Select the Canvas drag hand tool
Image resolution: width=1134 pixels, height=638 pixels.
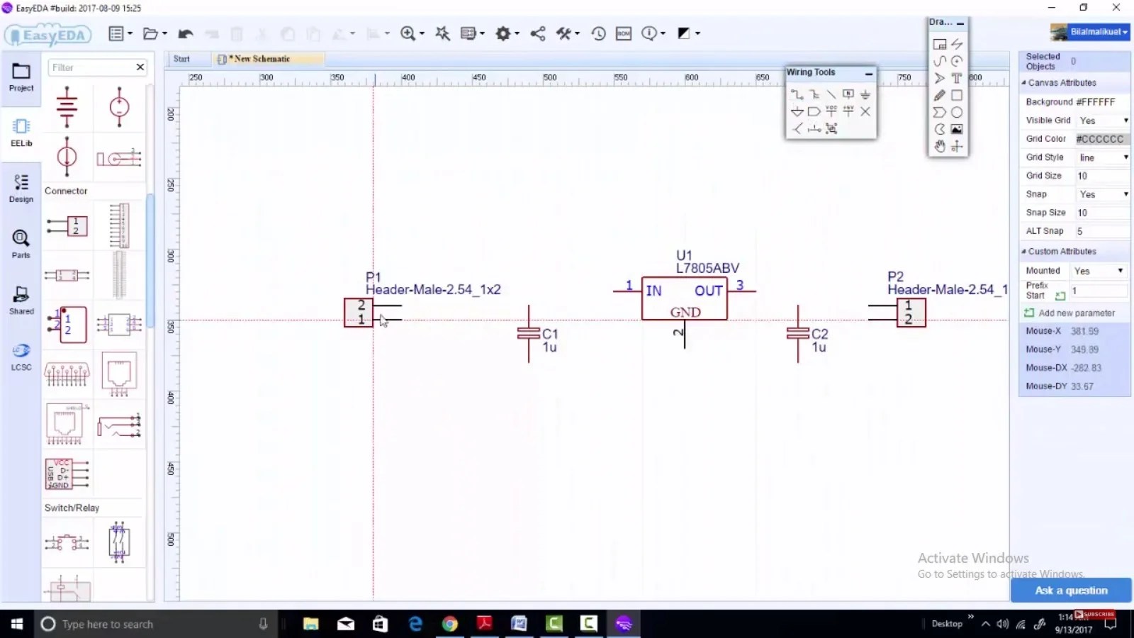tap(940, 145)
